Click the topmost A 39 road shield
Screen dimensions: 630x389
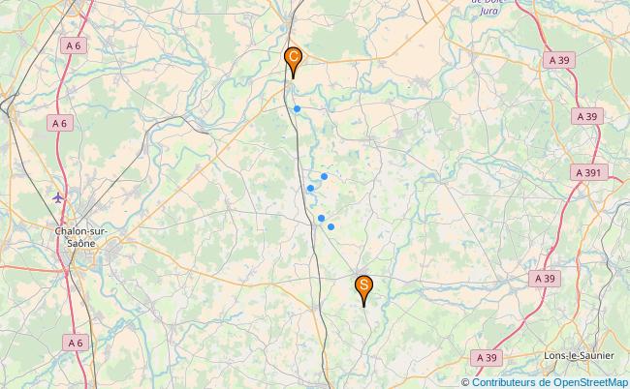point(559,60)
